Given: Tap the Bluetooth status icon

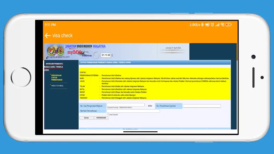Looking at the screenshot, I should [202, 25].
